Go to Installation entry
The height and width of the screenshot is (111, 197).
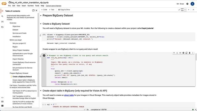coord(16,36)
